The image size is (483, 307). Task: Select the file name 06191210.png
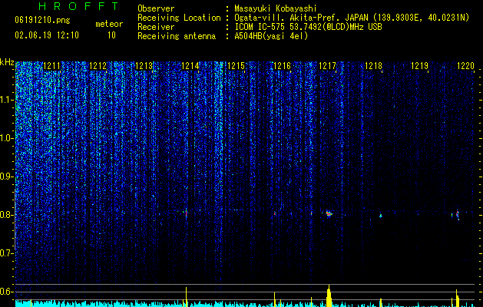[x=42, y=21]
